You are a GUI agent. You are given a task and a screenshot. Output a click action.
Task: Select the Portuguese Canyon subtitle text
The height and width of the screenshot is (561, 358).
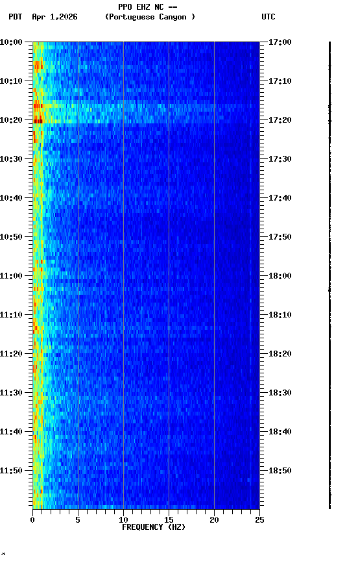150,17
